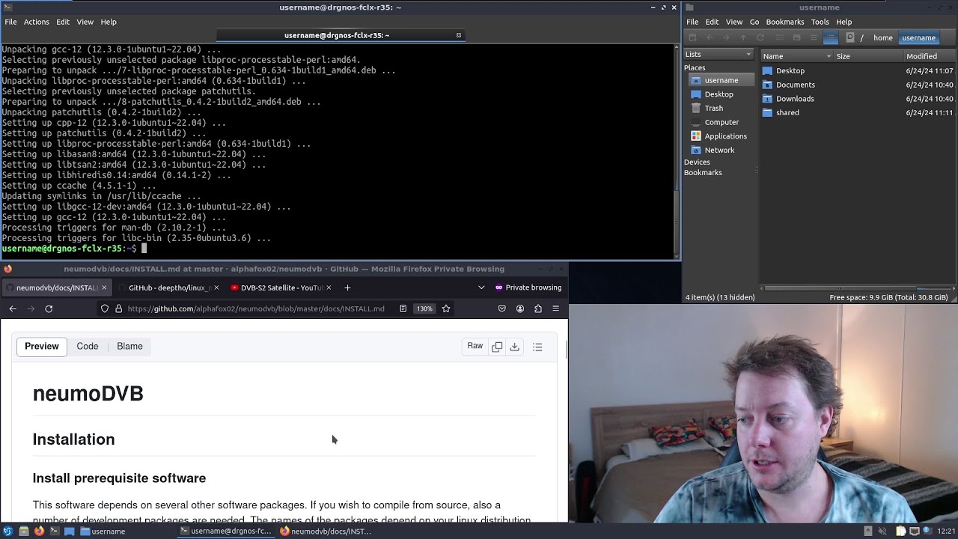Image resolution: width=958 pixels, height=539 pixels.
Task: Switch to Code view on GitHub
Action: [x=88, y=346]
